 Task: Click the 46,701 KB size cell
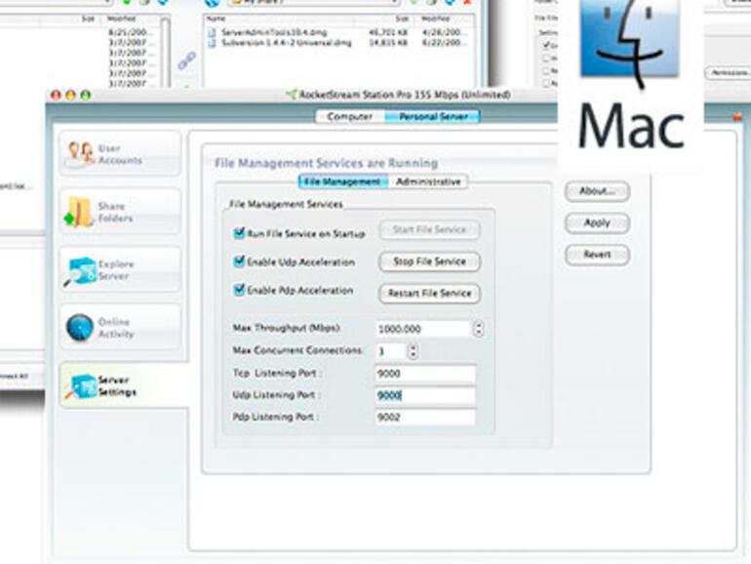pos(388,32)
